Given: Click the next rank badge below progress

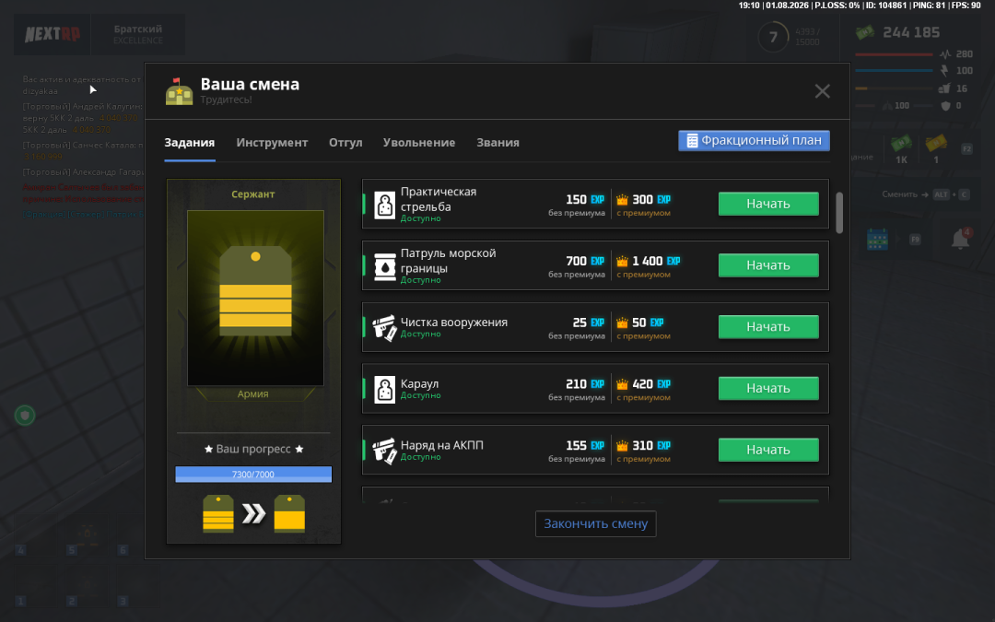Looking at the screenshot, I should 289,513.
